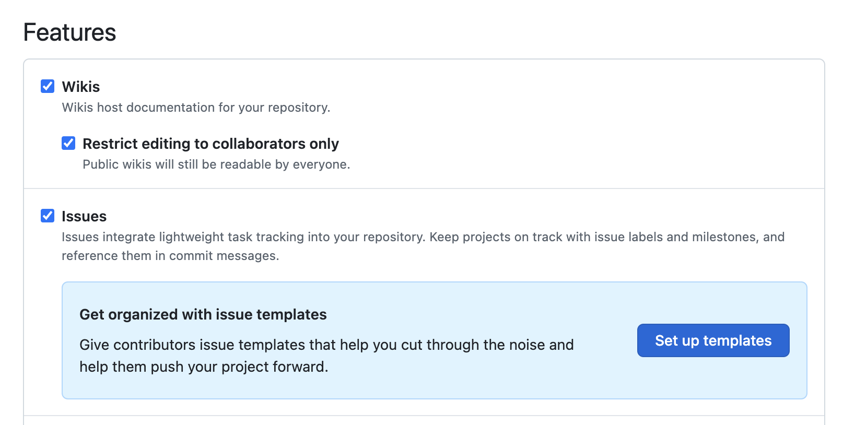Viewport: 843px width, 425px height.
Task: Disable the Wikis feature checkbox
Action: [48, 87]
